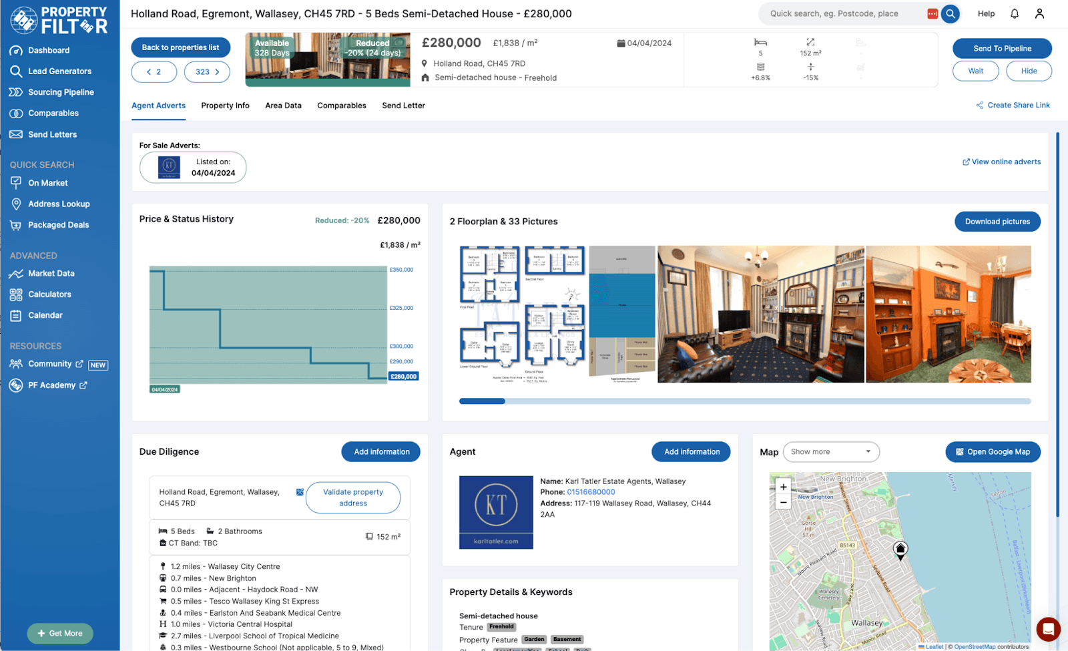Image resolution: width=1068 pixels, height=651 pixels.
Task: Open the user account icon
Action: pyautogui.click(x=1039, y=13)
